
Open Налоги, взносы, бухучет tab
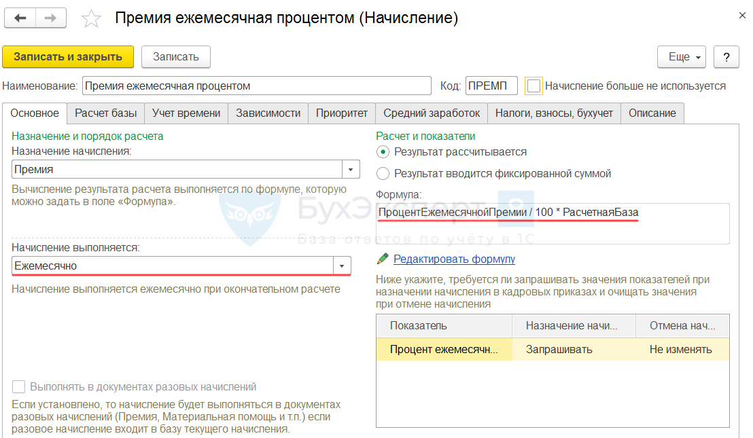point(554,113)
